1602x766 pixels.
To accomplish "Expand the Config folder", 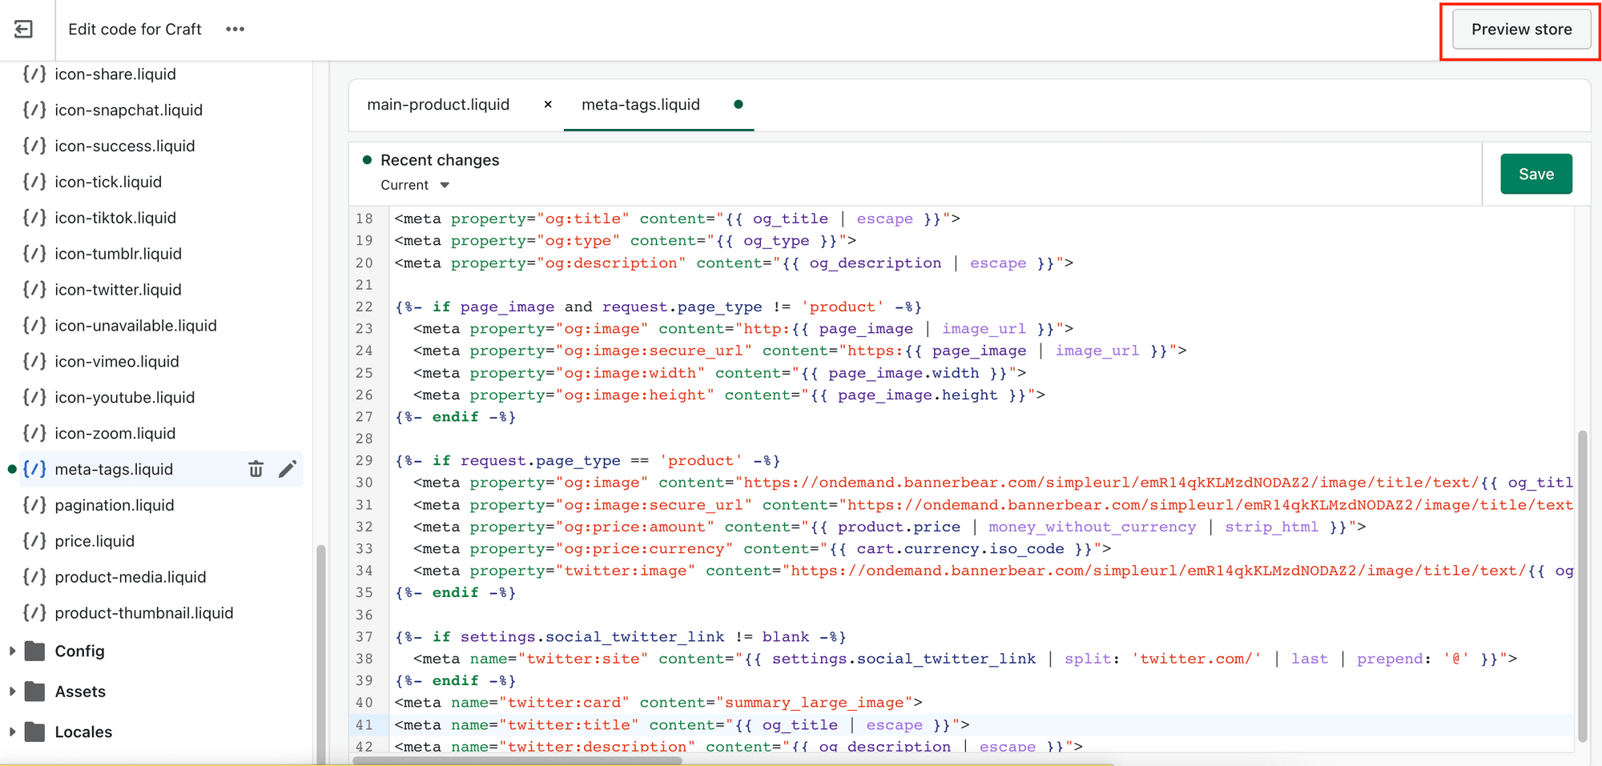I will 12,651.
